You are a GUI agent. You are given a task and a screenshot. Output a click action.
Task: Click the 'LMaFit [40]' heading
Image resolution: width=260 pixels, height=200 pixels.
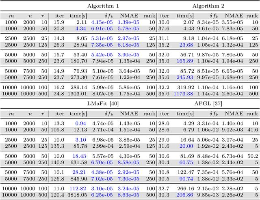(103, 103)
